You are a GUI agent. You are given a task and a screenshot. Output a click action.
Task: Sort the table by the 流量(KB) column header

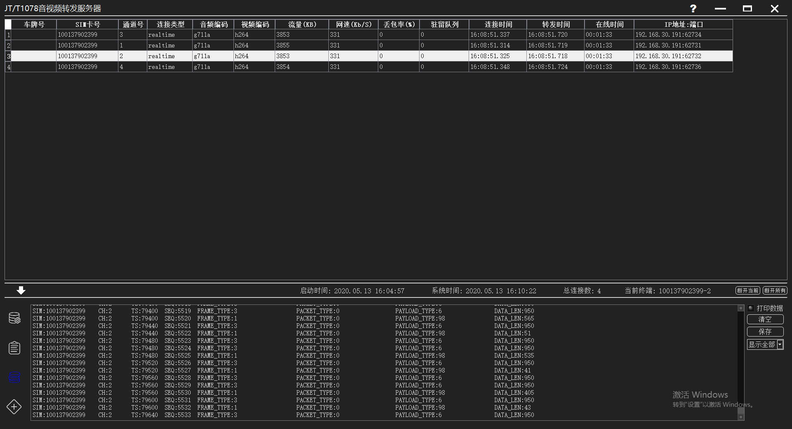pos(302,24)
